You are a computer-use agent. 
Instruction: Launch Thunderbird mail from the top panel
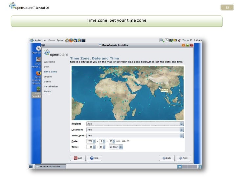click(75, 40)
